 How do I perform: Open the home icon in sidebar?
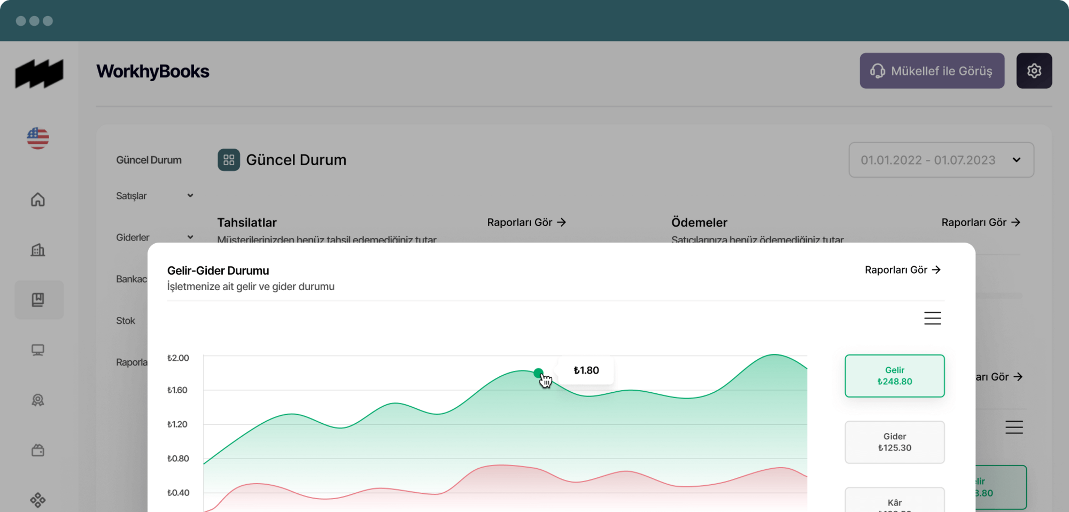[38, 199]
